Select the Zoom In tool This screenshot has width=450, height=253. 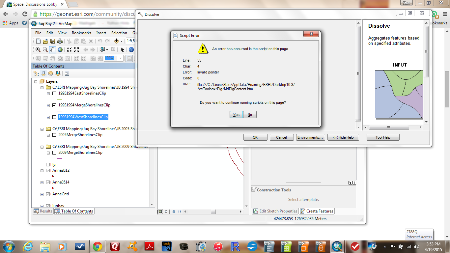38,50
